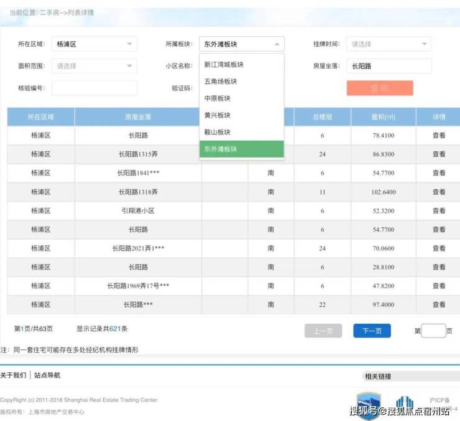Go to next page with 下一页
This screenshot has width=460, height=421.
coord(372,331)
